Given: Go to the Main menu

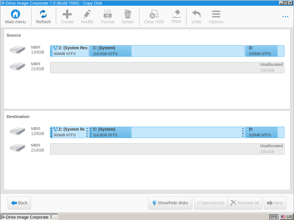Looking at the screenshot, I should pos(16,17).
